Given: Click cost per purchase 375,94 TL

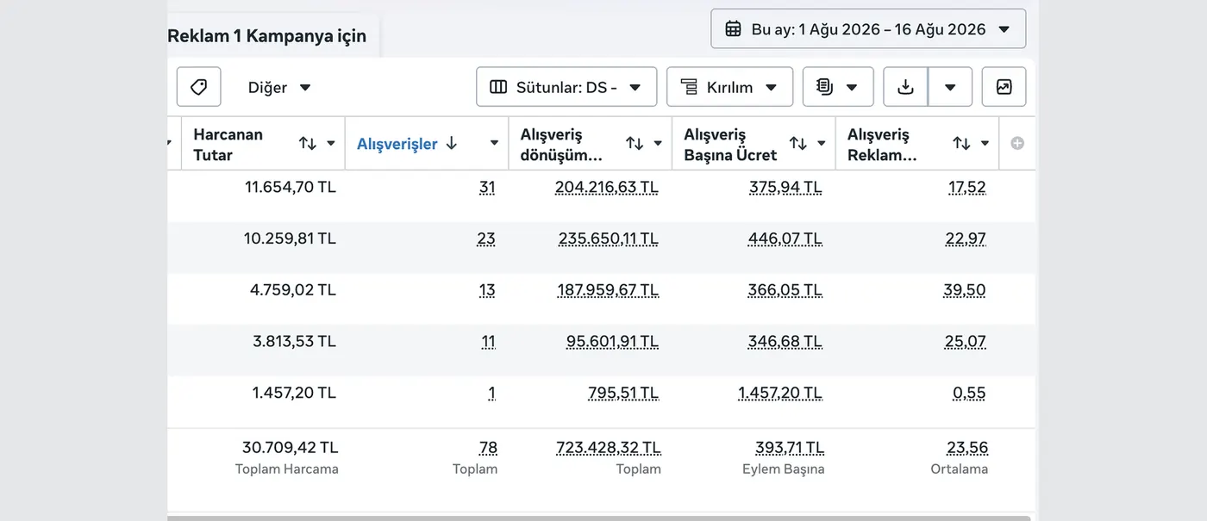Looking at the screenshot, I should point(785,187).
